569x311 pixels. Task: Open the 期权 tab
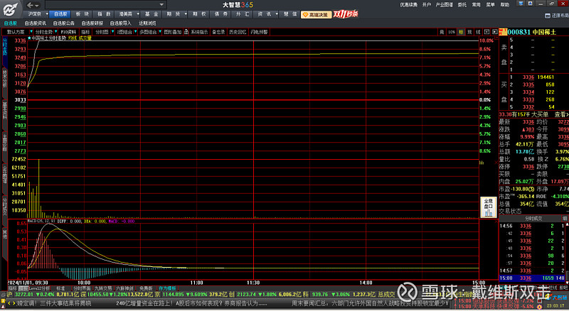tap(199, 14)
